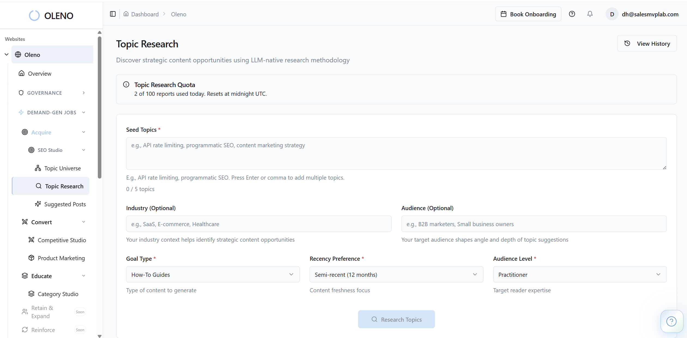Click the help question mark icon in top bar
Screen dimensions: 687x338
pyautogui.click(x=572, y=14)
